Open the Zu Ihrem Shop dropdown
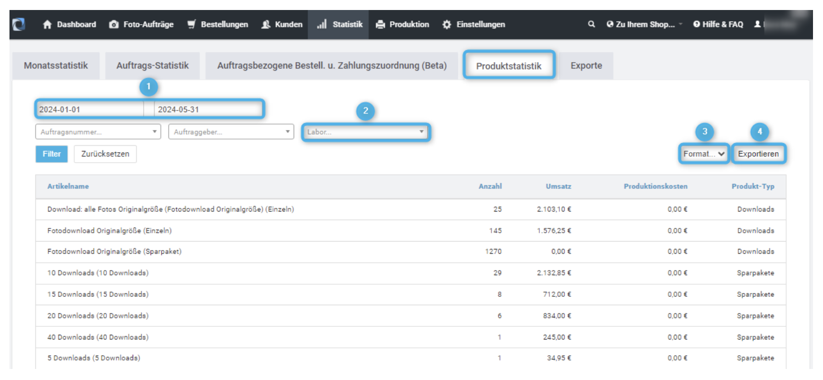Viewport: 823px width, 380px height. (x=645, y=24)
